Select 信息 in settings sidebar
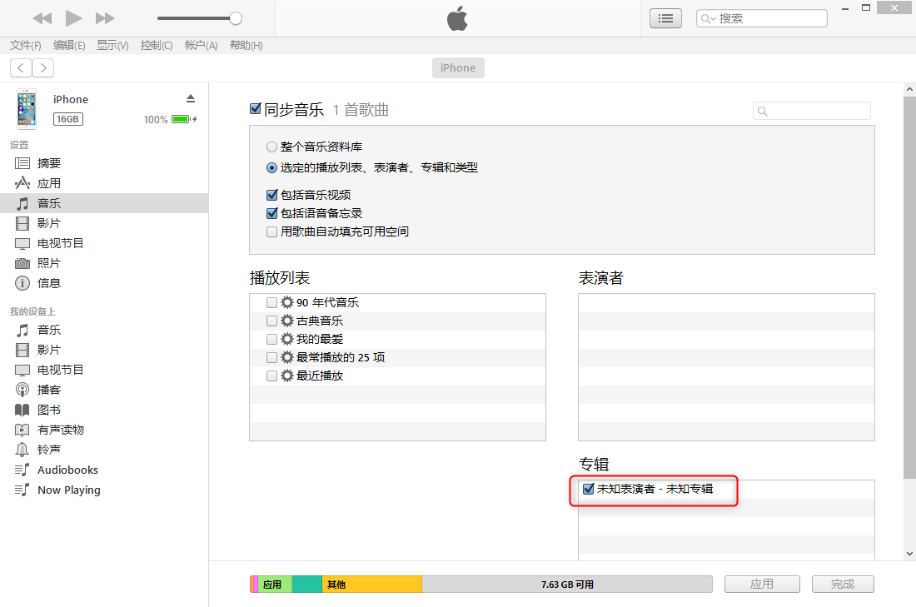Screen dimensions: 916x607 pos(104,283)
